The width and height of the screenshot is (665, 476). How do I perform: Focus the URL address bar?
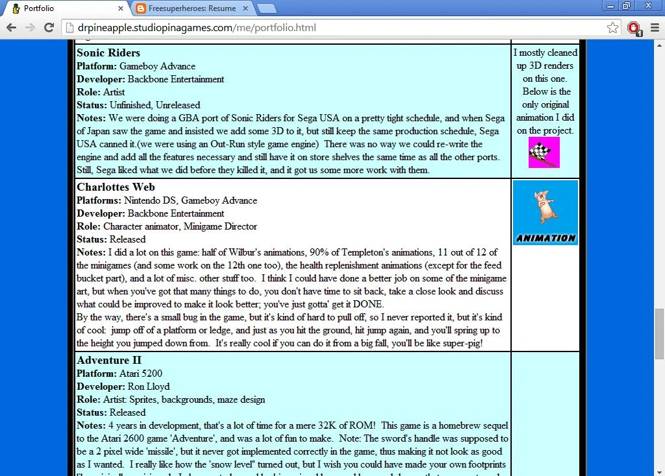[325, 28]
